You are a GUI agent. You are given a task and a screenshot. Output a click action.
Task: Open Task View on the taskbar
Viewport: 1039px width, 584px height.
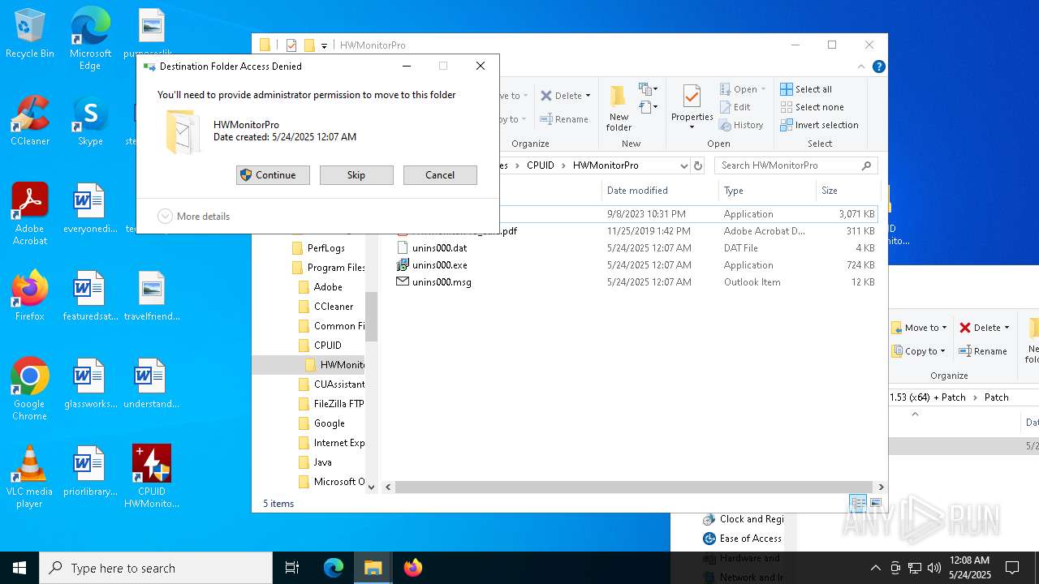point(292,568)
